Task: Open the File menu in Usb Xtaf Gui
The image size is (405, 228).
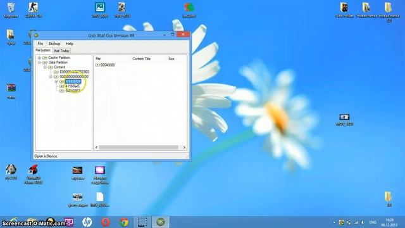Action: (x=40, y=44)
